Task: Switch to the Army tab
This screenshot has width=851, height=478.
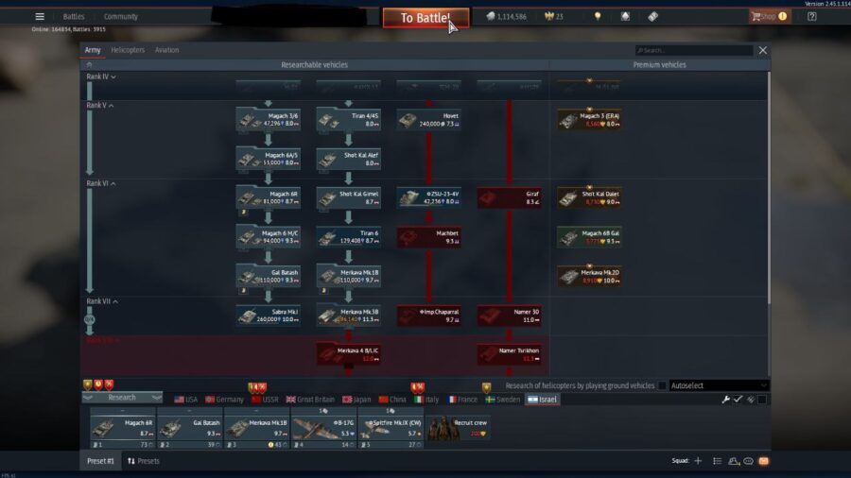Action: [x=93, y=50]
